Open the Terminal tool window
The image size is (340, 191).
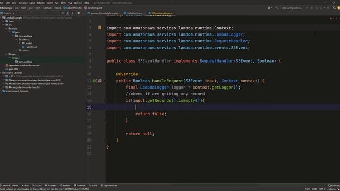coord(80,186)
